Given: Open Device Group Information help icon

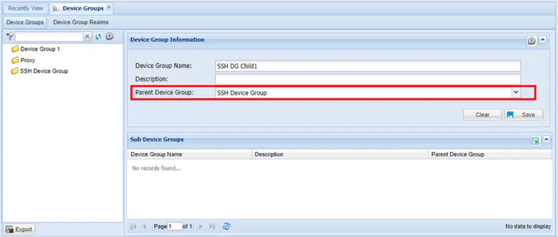Looking at the screenshot, I should tap(532, 41).
